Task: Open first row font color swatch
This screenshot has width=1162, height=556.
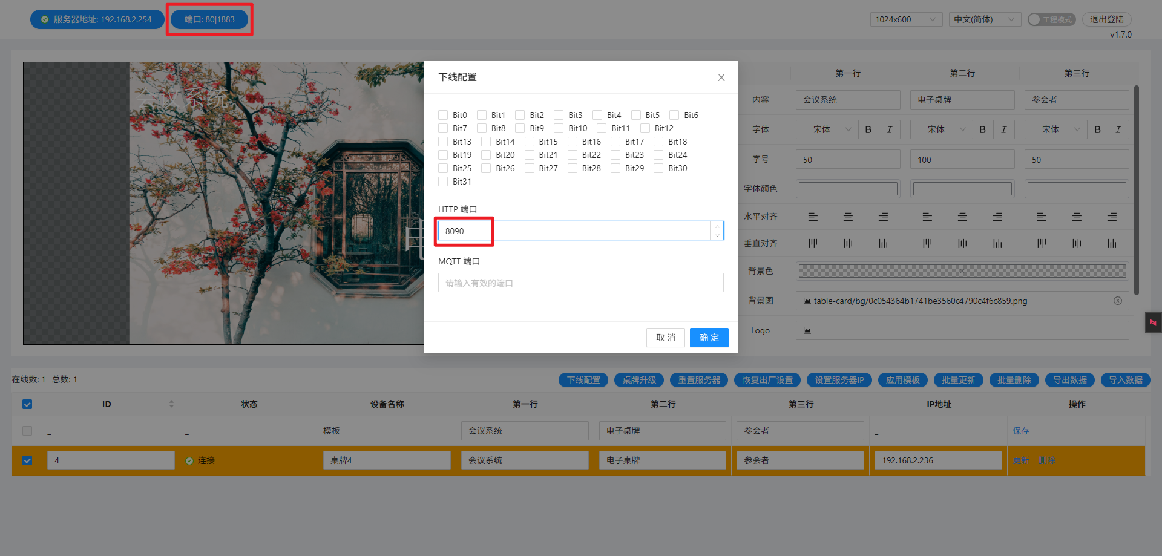Action: tap(847, 189)
